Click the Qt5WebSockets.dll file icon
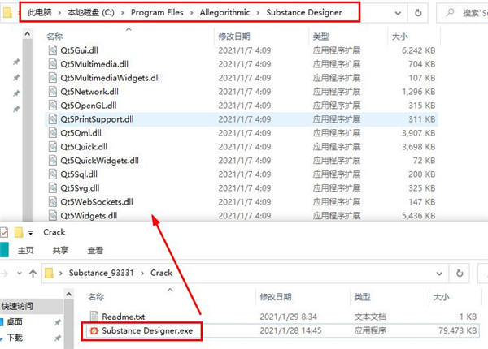Screen dimensions: 488x349 click(x=53, y=201)
